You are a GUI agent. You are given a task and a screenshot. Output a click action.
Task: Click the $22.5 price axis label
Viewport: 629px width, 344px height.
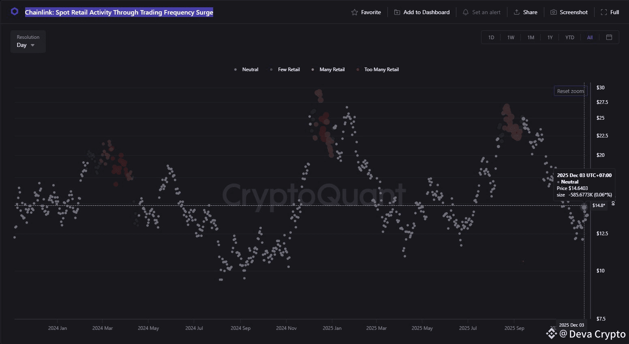pos(602,136)
